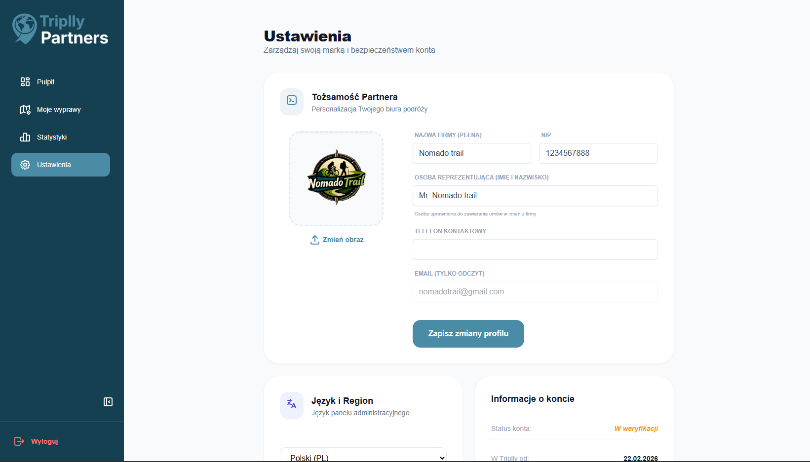Click the Zapisz zmiany profilu button
This screenshot has width=810, height=462.
click(468, 334)
